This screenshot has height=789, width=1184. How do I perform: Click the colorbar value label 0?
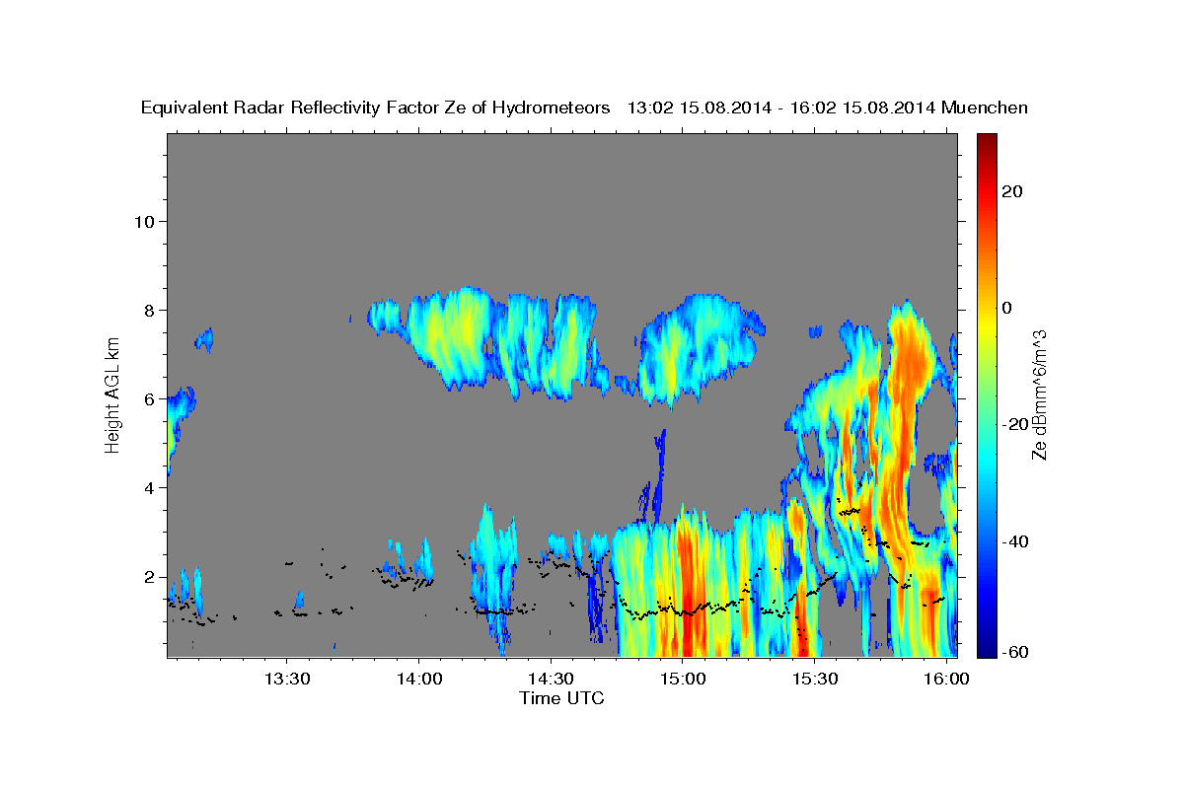point(1005,308)
